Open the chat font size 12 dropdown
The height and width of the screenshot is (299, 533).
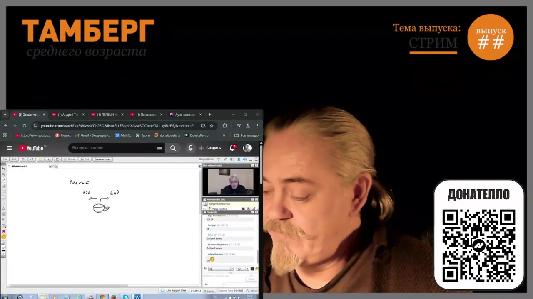[243, 269]
